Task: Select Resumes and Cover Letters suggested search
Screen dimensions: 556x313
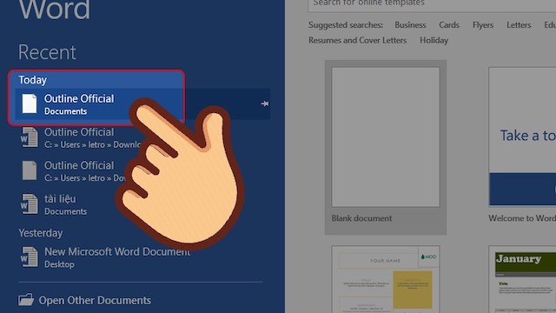Action: coord(357,41)
